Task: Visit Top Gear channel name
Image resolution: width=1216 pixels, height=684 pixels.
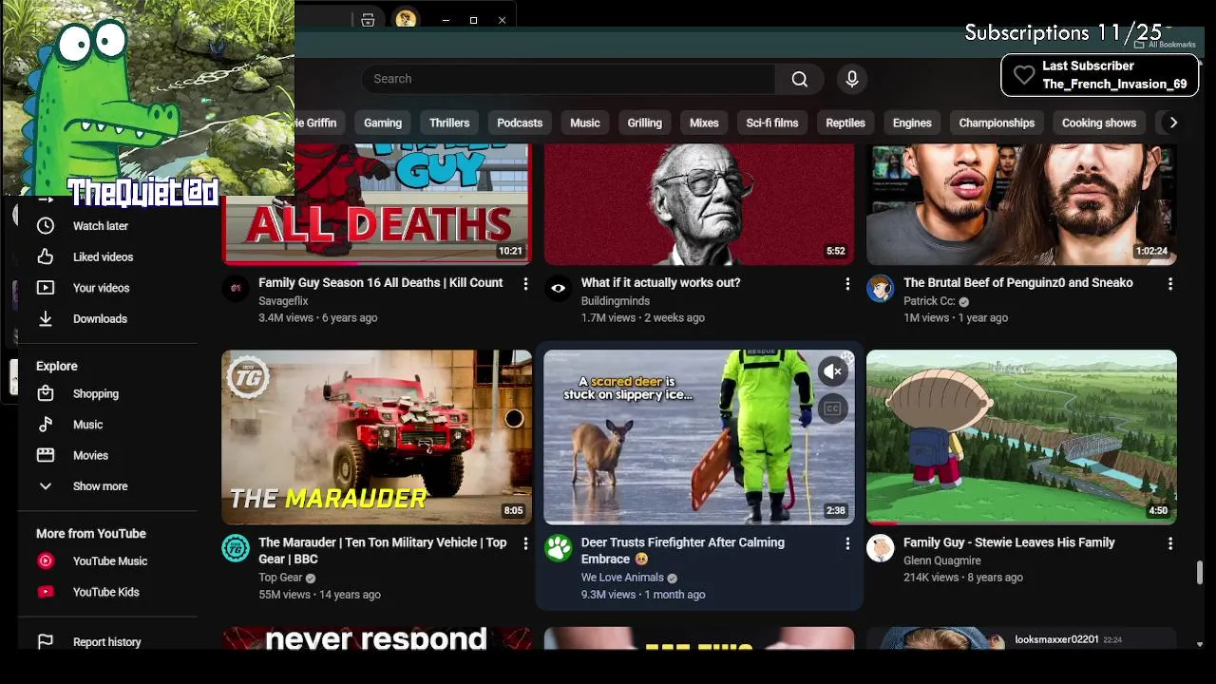Action: pos(280,578)
